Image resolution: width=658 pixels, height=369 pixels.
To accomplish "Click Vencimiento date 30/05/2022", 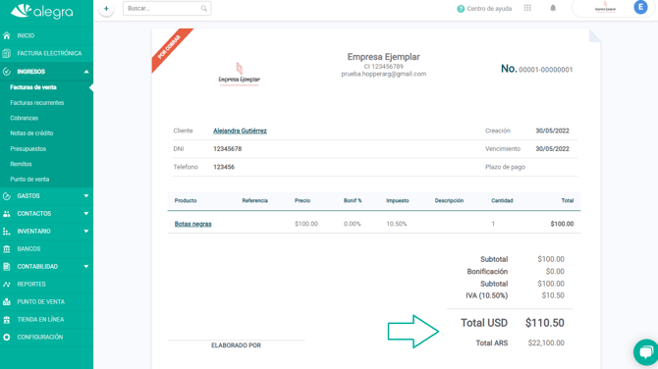I will coord(552,149).
